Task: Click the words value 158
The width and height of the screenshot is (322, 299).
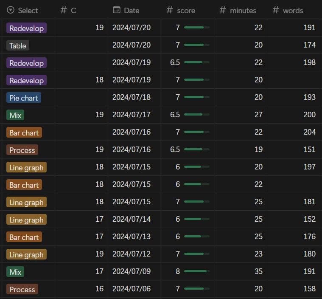Action: click(x=309, y=289)
